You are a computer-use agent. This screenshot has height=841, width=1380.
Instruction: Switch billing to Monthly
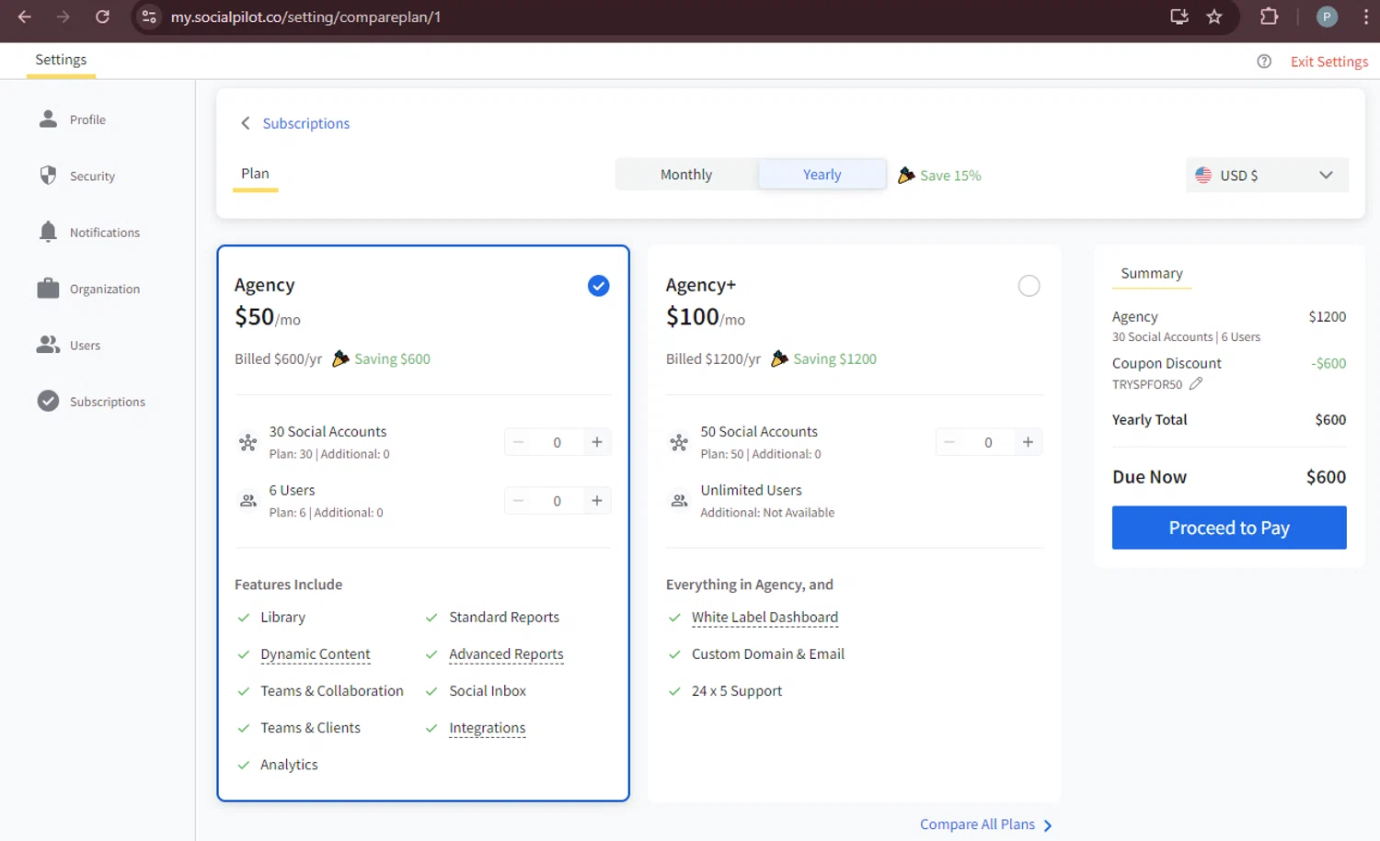[x=686, y=175]
